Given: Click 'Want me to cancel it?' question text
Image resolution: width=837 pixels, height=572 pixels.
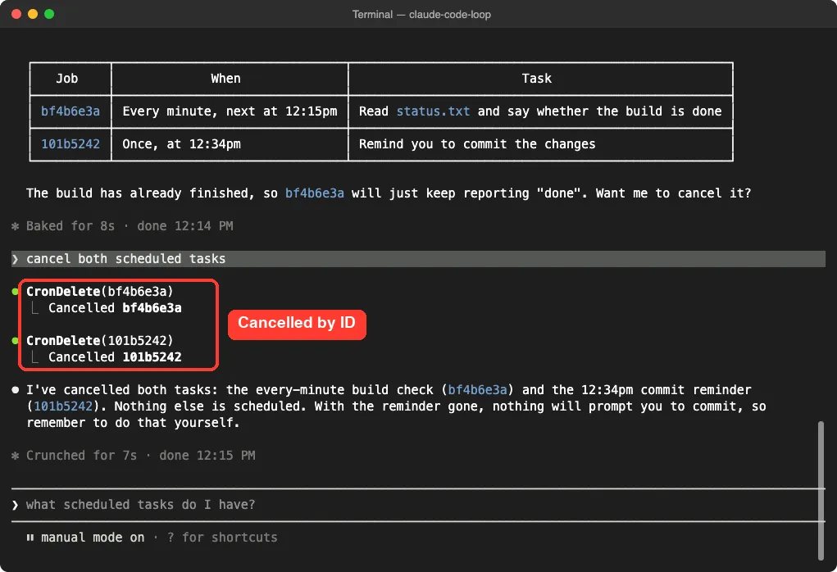Looking at the screenshot, I should coord(673,193).
